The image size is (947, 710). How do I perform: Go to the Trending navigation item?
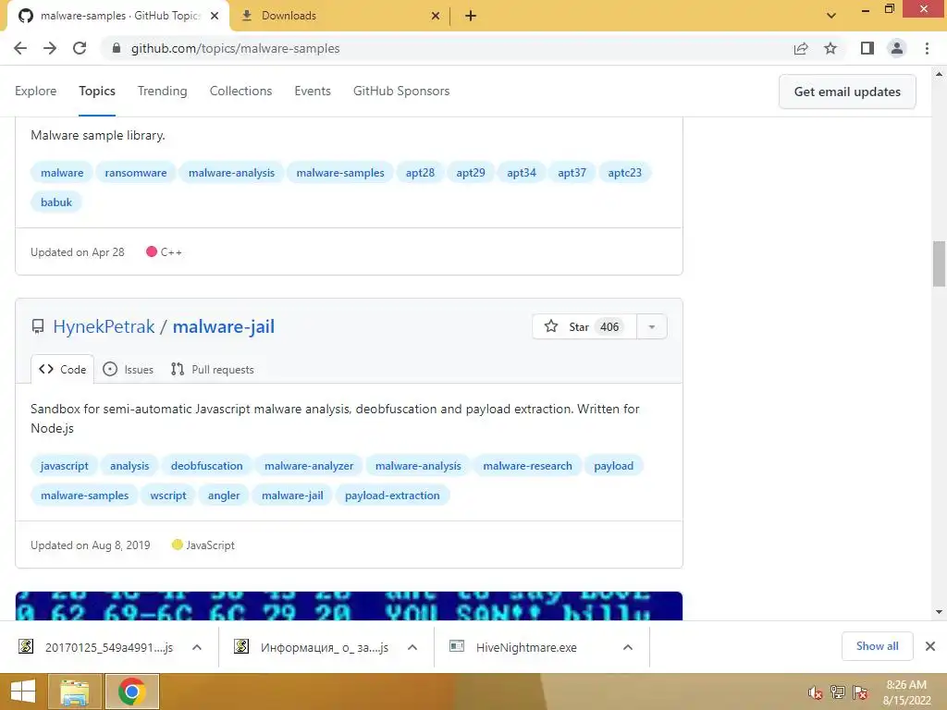coord(162,91)
